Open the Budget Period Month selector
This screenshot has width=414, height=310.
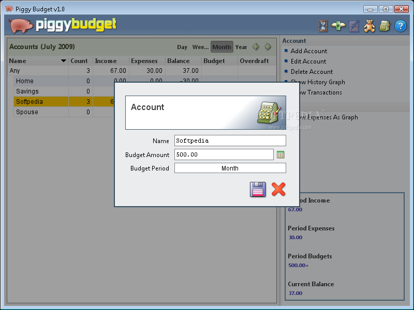[x=230, y=168]
